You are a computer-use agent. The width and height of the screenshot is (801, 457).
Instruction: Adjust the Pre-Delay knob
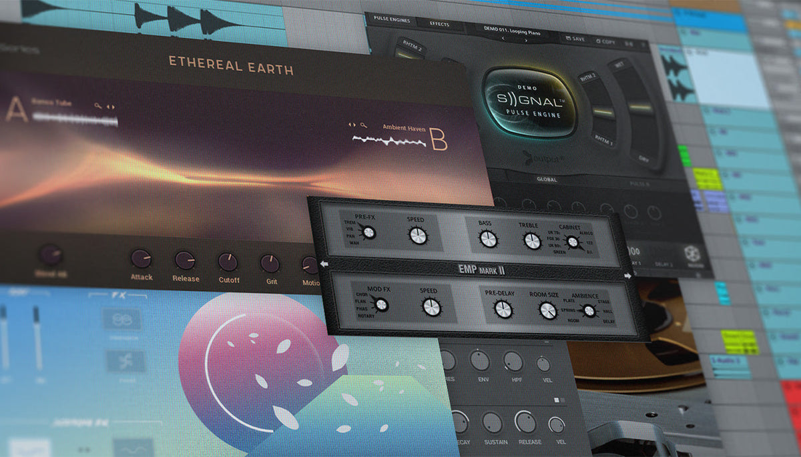tap(503, 309)
